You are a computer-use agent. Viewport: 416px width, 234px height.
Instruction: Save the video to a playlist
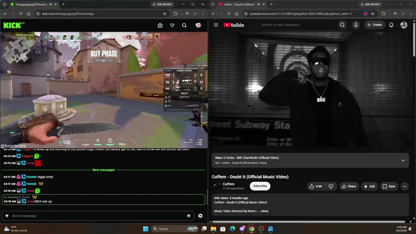click(x=389, y=186)
